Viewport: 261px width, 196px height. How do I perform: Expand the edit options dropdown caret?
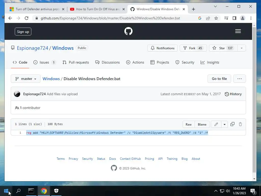[x=225, y=124]
